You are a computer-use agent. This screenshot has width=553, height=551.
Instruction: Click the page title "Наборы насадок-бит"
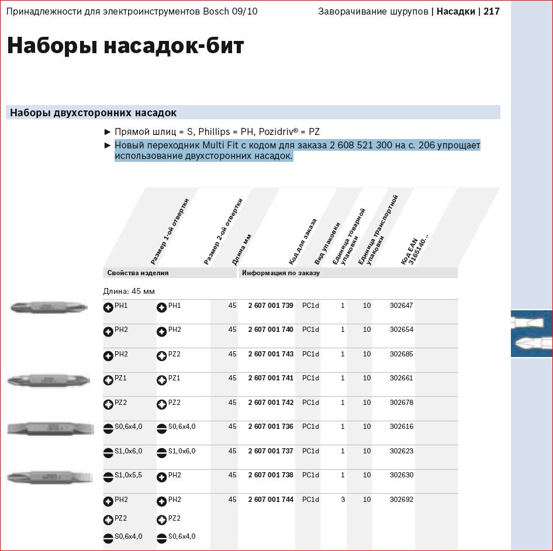pos(125,46)
